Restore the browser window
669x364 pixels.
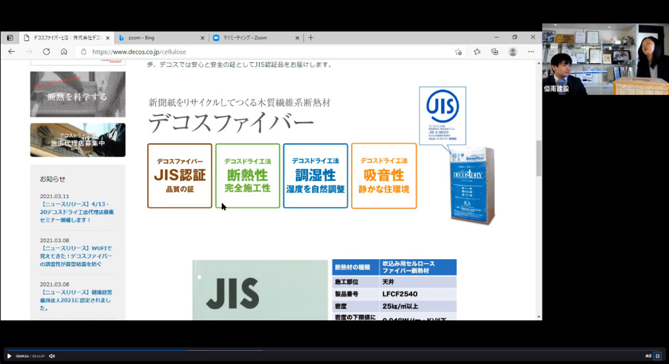(515, 37)
